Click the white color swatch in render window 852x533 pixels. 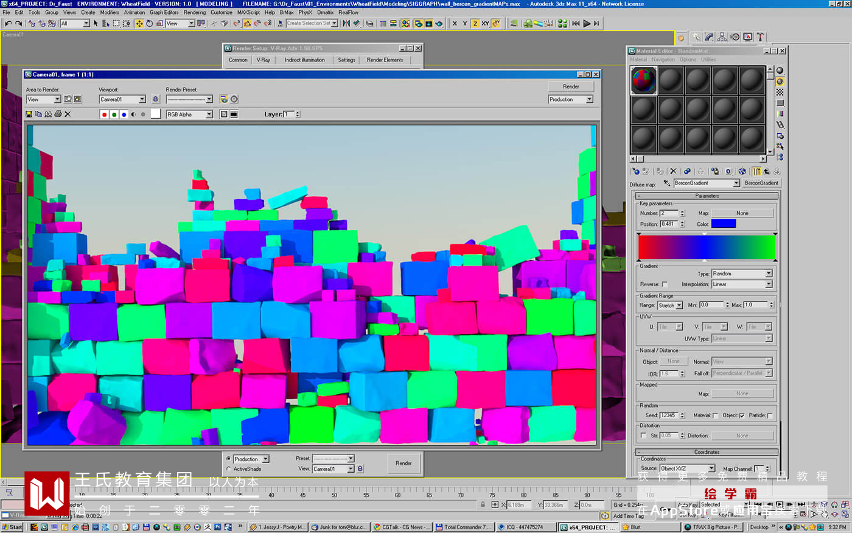(x=155, y=114)
